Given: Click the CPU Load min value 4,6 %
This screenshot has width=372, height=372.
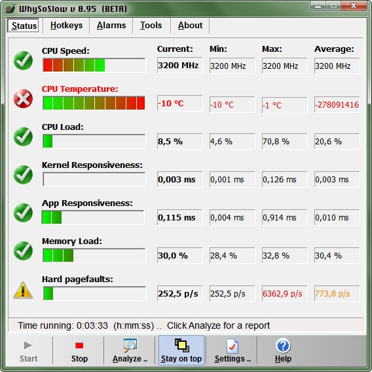Looking at the screenshot, I should point(232,141).
